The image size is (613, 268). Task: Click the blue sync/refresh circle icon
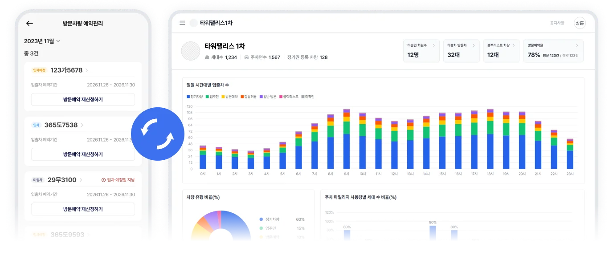coord(158,134)
